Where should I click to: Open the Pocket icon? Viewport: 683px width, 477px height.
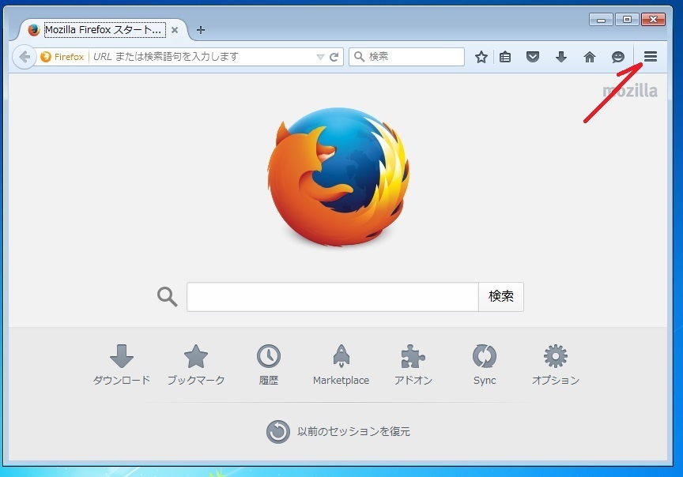[533, 57]
